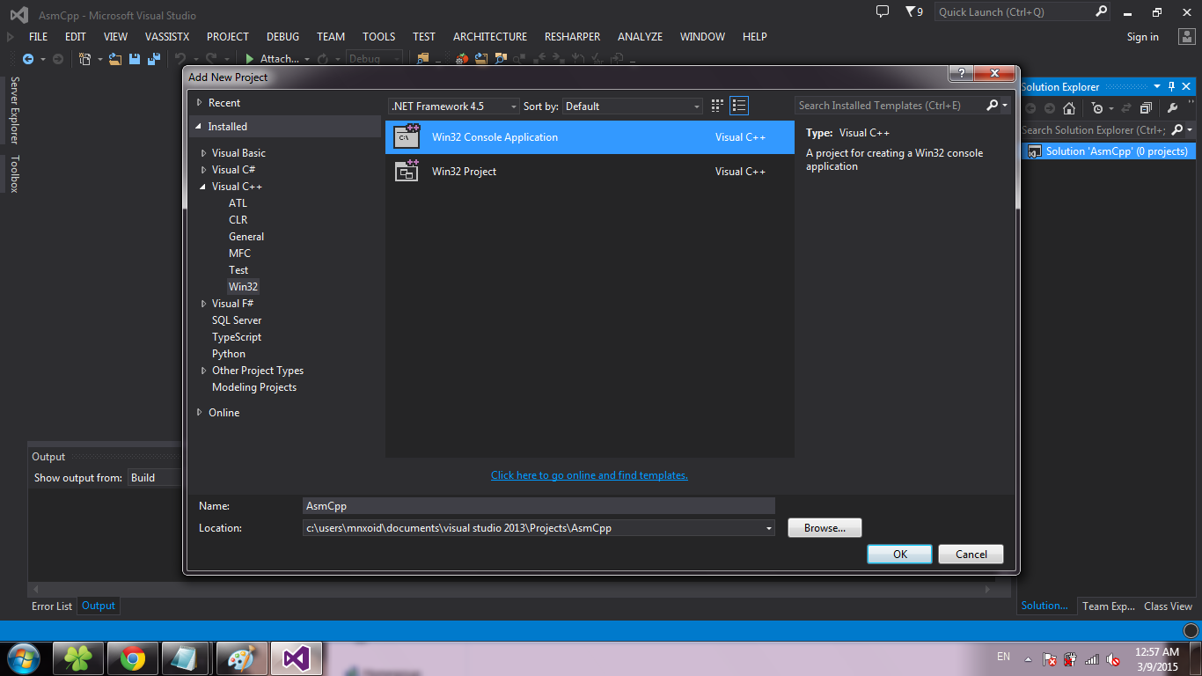Open Solution Explorer window options dropdown arrow
Image resolution: width=1202 pixels, height=676 pixels.
pyautogui.click(x=1157, y=86)
